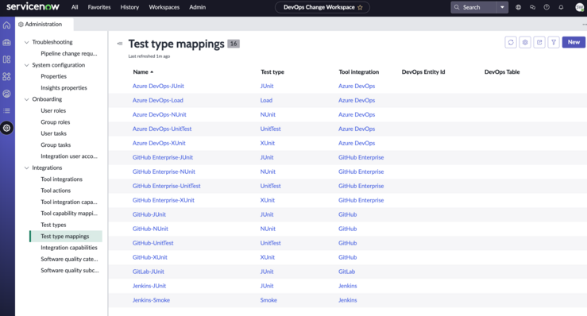Click the DevOps Entity Id column header
587x316 pixels.
pos(423,72)
